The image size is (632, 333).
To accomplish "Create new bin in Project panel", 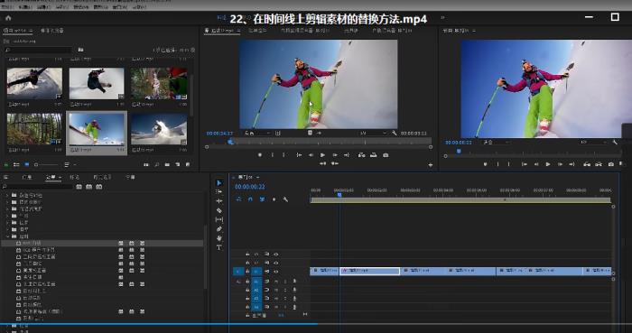I will click(167, 164).
